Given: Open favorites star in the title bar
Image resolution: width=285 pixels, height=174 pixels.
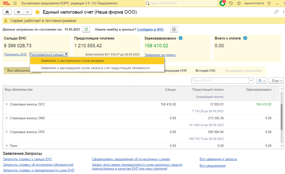Looking at the screenshot, I should [x=239, y=3].
